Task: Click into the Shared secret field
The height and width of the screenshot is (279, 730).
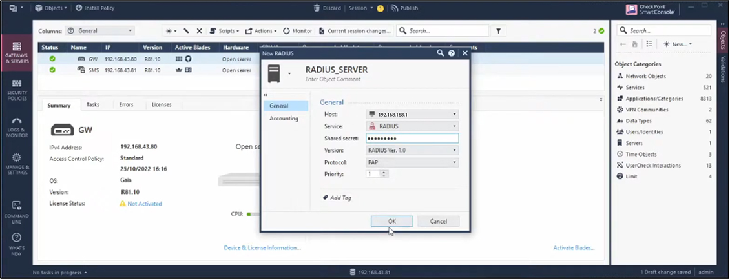Action: click(x=412, y=139)
